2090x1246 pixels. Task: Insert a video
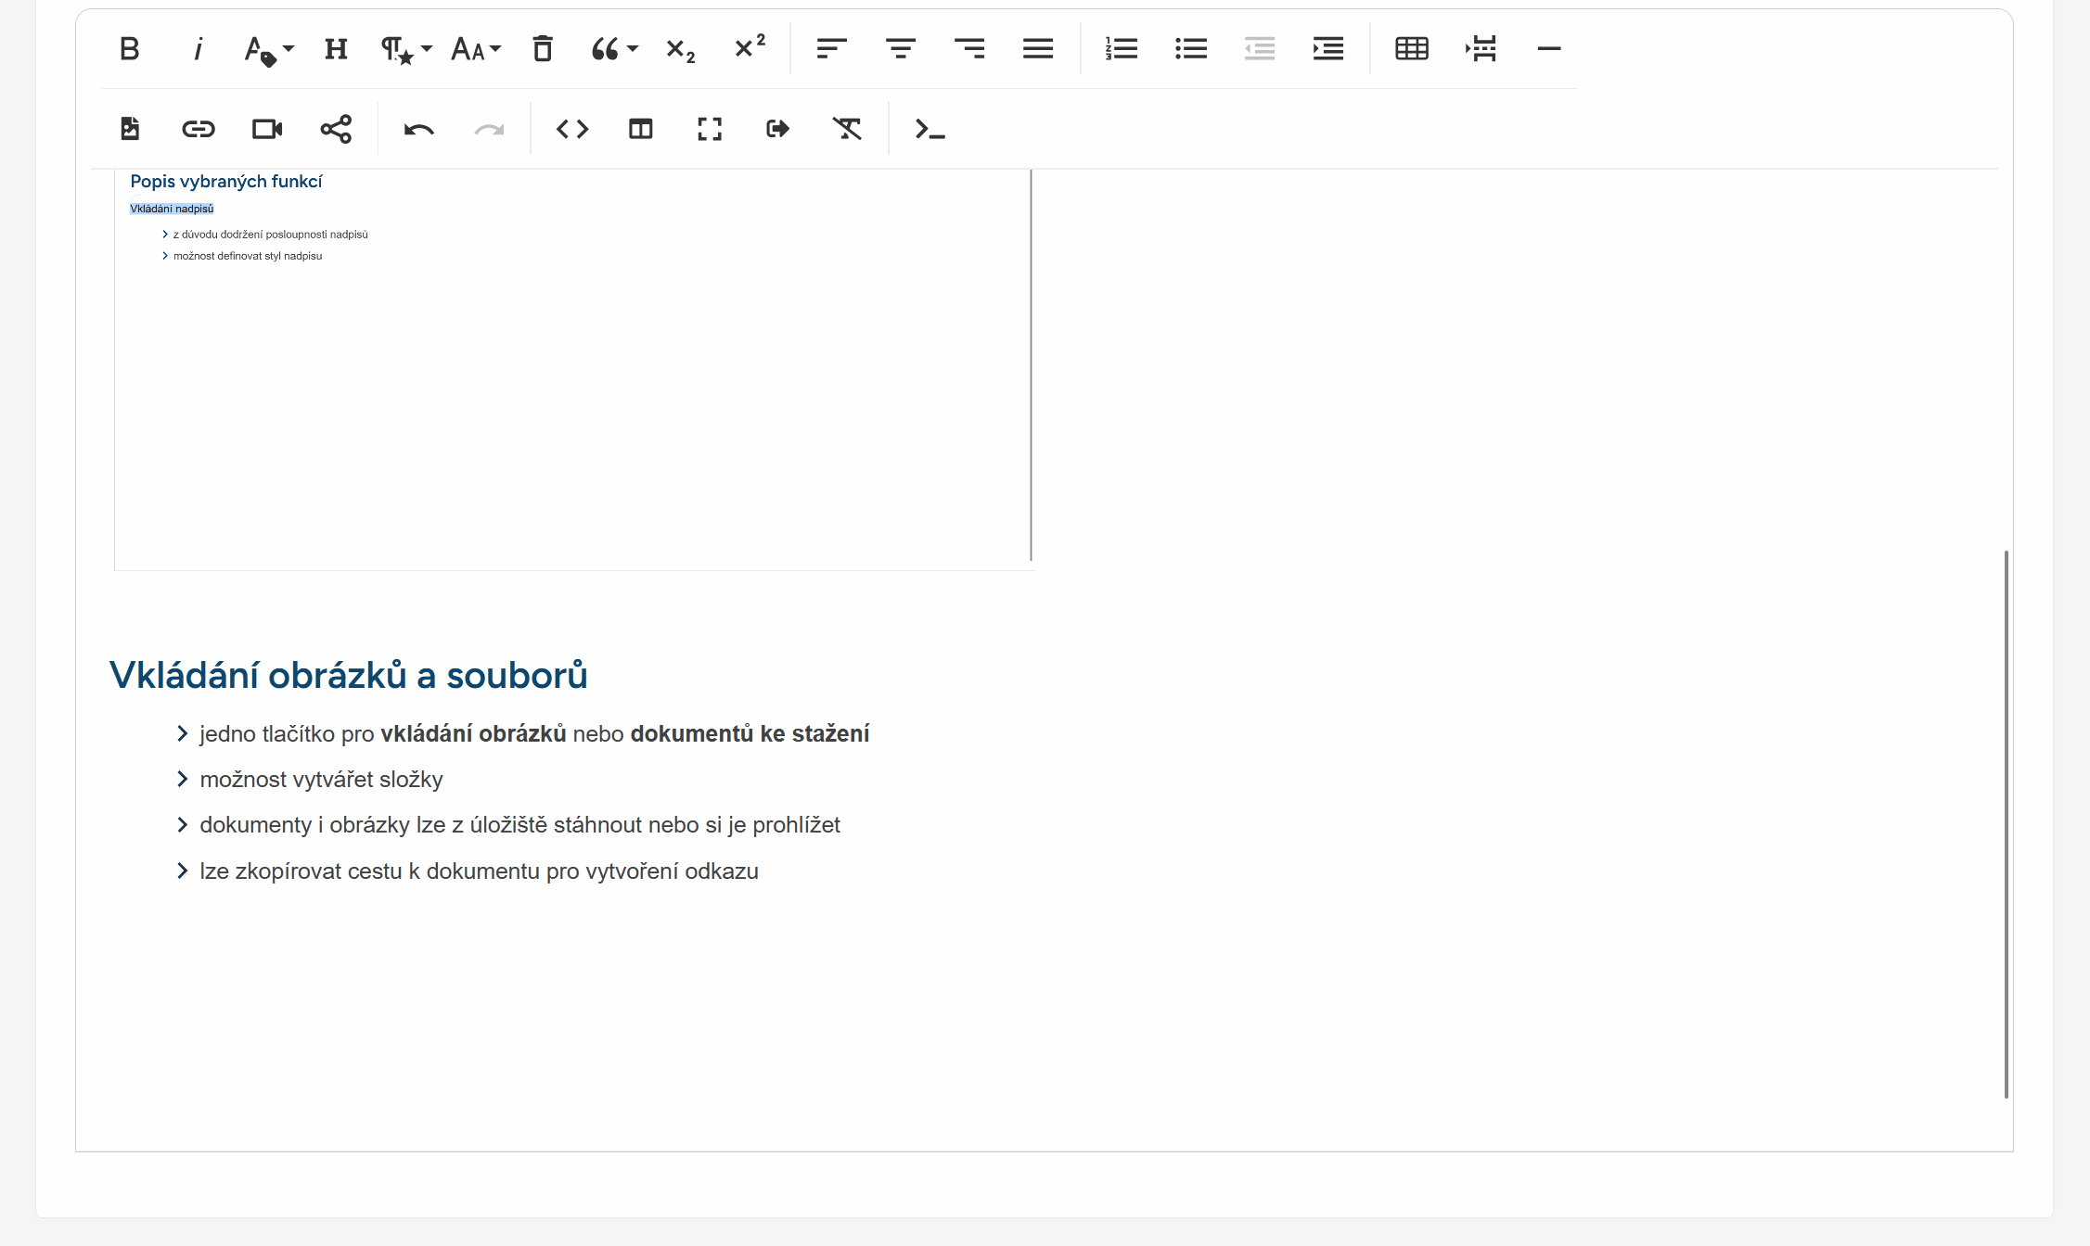[x=267, y=129]
